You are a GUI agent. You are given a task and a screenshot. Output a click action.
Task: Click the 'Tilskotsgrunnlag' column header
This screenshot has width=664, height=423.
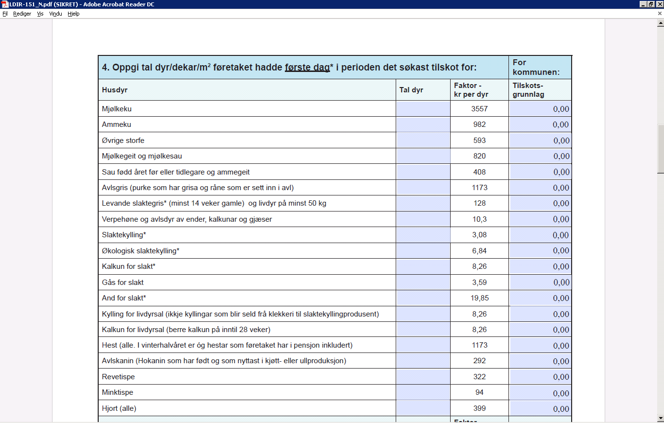point(528,90)
